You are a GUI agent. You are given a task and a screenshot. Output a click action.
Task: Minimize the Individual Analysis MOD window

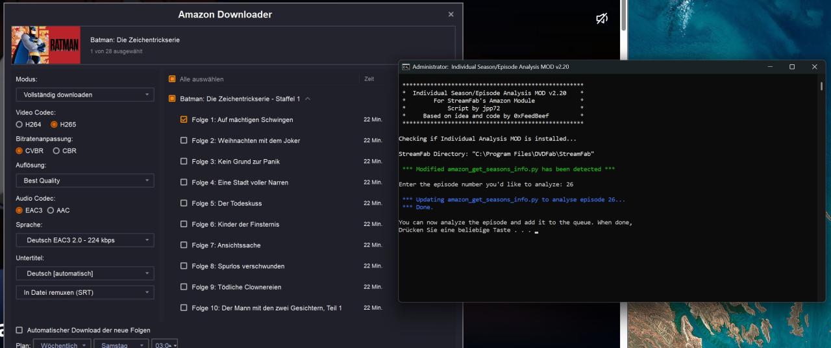pos(770,67)
